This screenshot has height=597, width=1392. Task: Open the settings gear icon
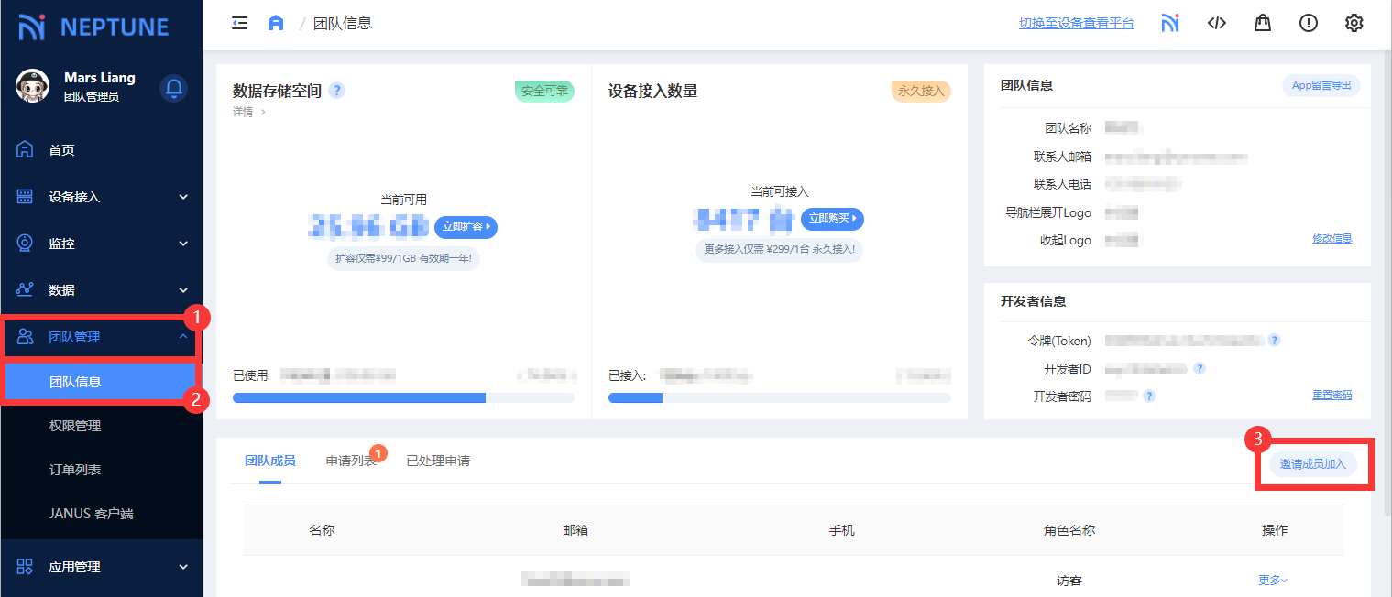[x=1354, y=23]
